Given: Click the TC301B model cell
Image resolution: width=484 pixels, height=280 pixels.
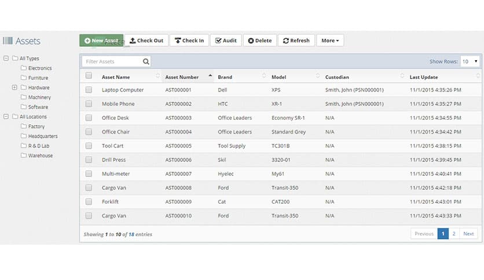Looking at the screenshot, I should pyautogui.click(x=281, y=146).
